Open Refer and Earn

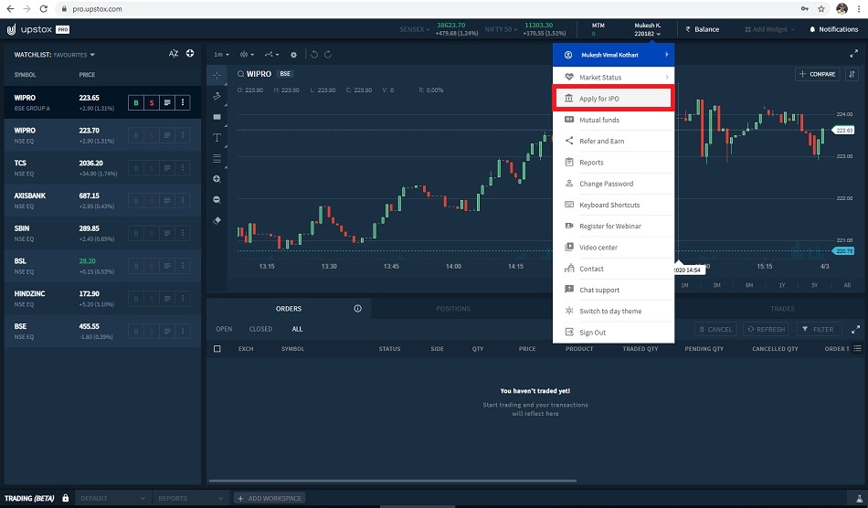point(613,141)
